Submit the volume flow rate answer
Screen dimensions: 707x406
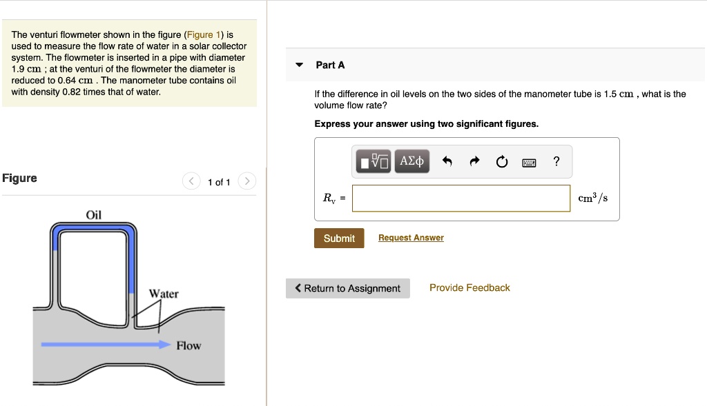click(x=339, y=238)
